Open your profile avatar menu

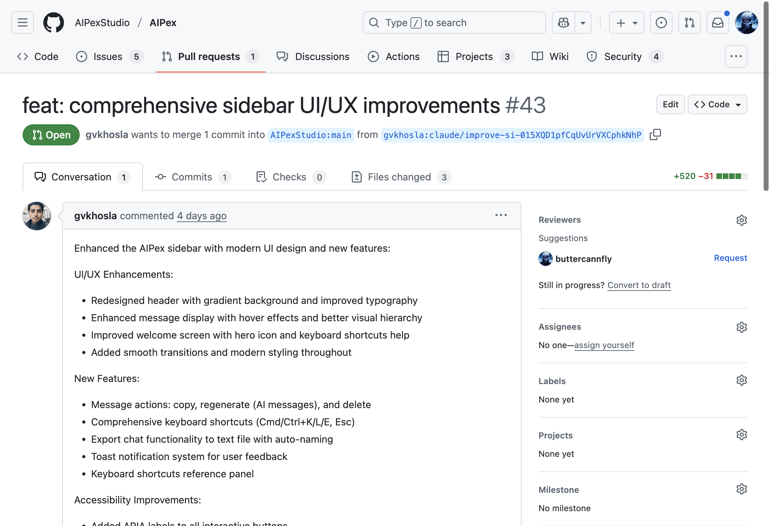pyautogui.click(x=747, y=23)
